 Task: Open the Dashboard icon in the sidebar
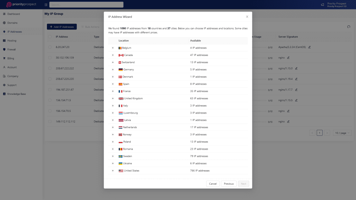click(x=5, y=14)
